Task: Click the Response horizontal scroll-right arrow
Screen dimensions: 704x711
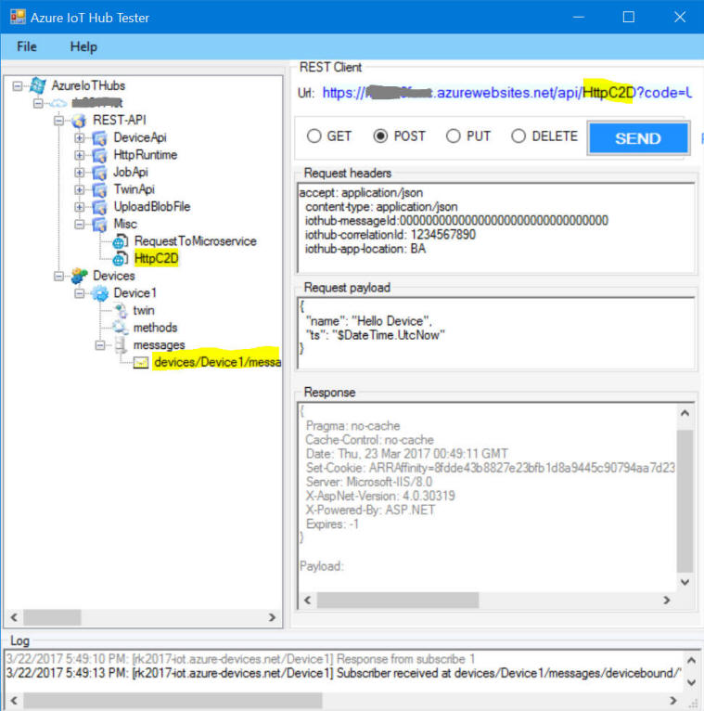Action: tap(667, 600)
